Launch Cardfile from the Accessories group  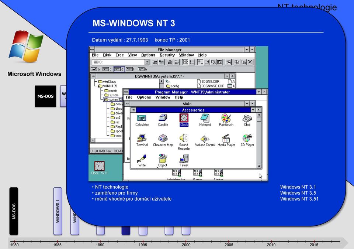[163, 120]
